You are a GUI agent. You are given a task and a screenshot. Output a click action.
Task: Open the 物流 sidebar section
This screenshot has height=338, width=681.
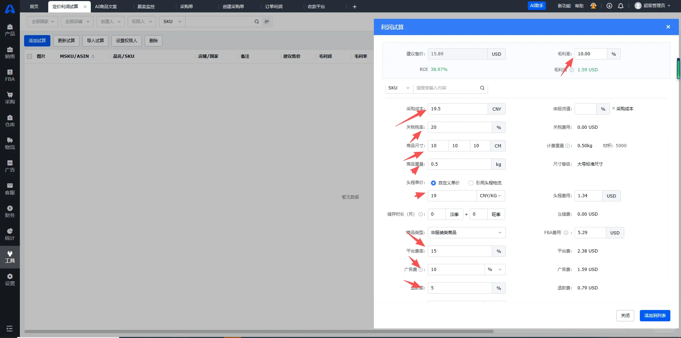click(10, 143)
